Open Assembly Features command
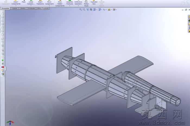This screenshot has width=190, height=126. [70, 2]
